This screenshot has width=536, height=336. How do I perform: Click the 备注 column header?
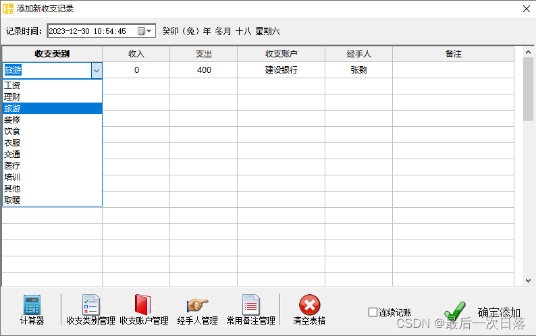(x=453, y=54)
